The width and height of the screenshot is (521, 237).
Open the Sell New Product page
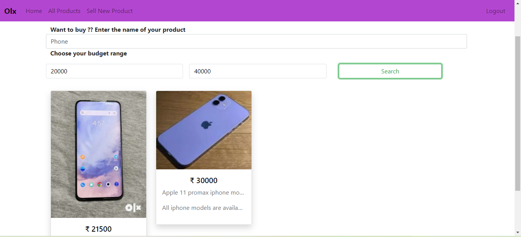109,11
